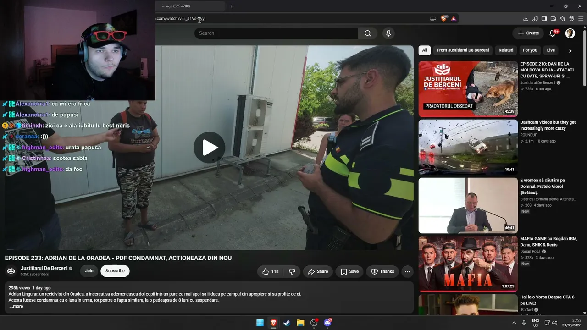Open the EPISODE 210 video title
Viewport: 587px width, 330px height.
(x=546, y=70)
